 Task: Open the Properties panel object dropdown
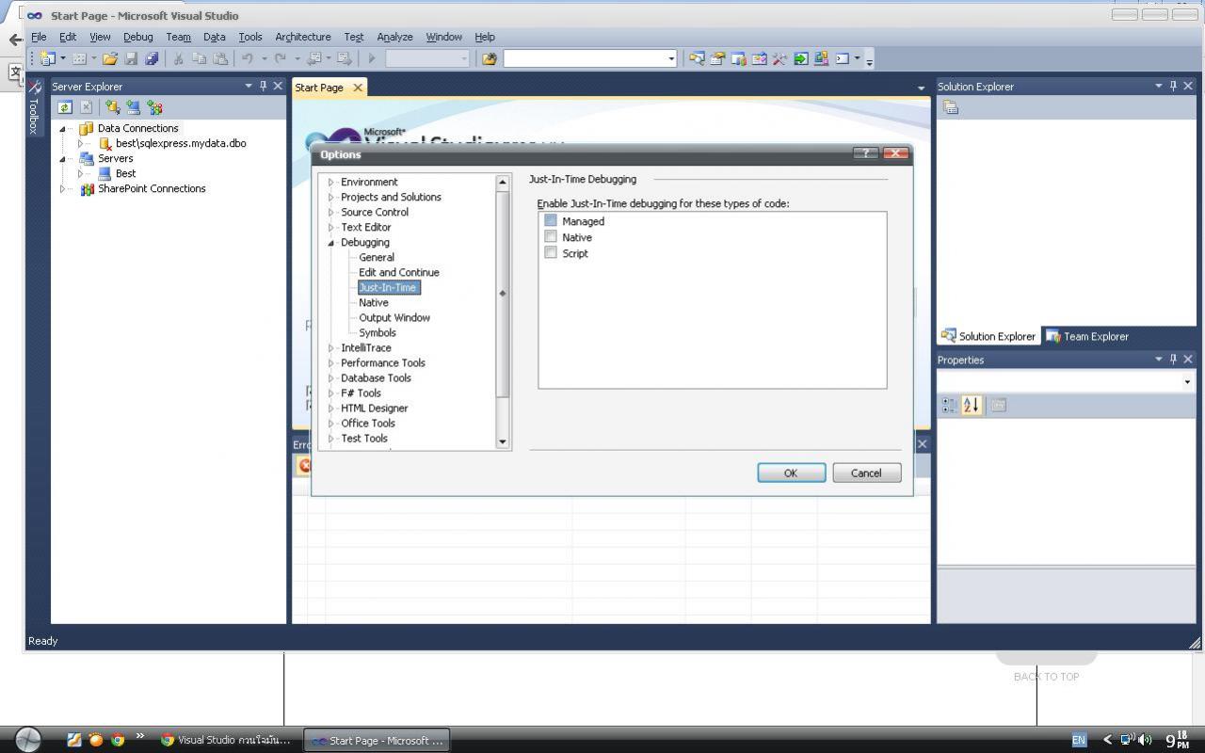click(x=1187, y=381)
